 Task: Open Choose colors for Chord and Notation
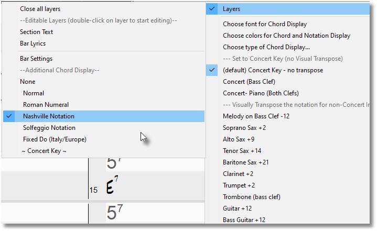(286, 36)
